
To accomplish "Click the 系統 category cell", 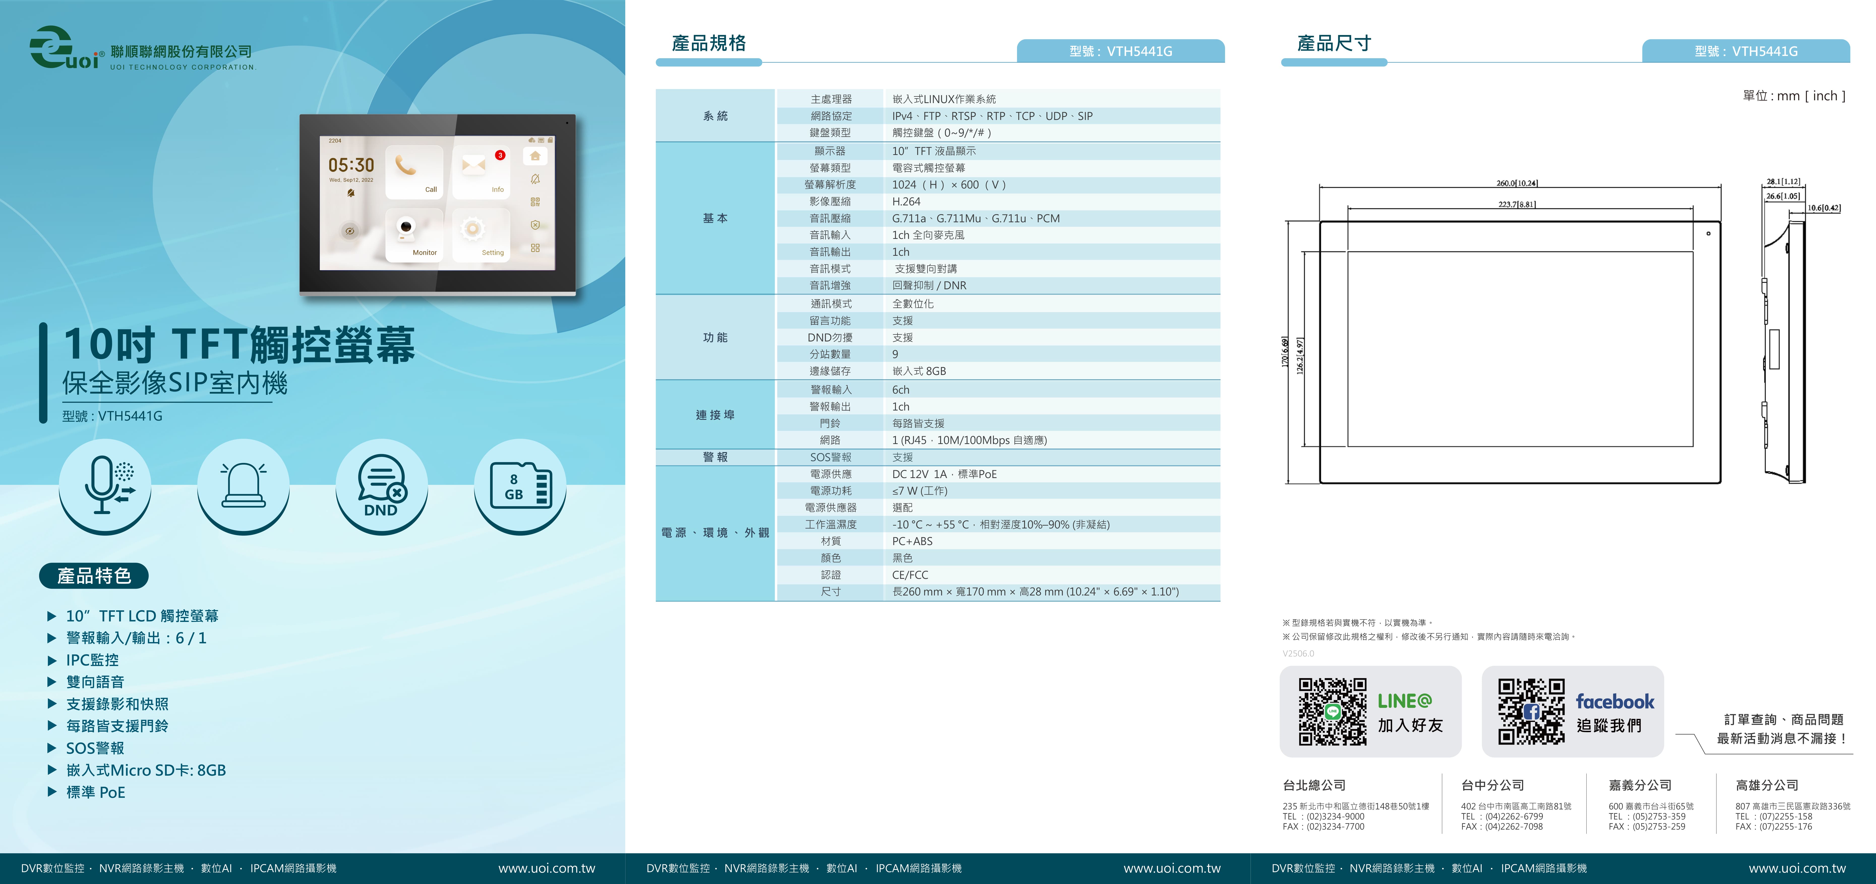I will 715,116.
